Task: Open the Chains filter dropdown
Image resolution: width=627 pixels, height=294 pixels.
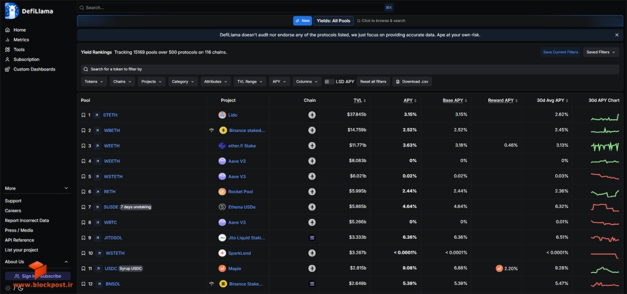Action: [x=122, y=82]
